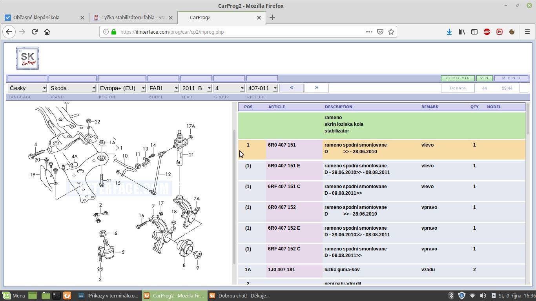
Task: Open the file manager taskbar icon
Action: tap(46, 296)
